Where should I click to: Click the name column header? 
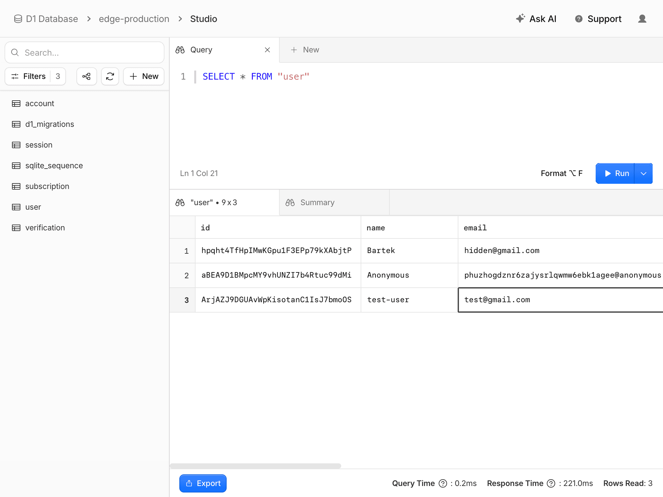point(410,228)
